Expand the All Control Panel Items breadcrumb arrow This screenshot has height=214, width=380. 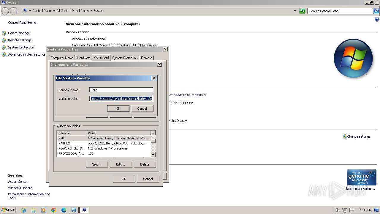(x=91, y=11)
